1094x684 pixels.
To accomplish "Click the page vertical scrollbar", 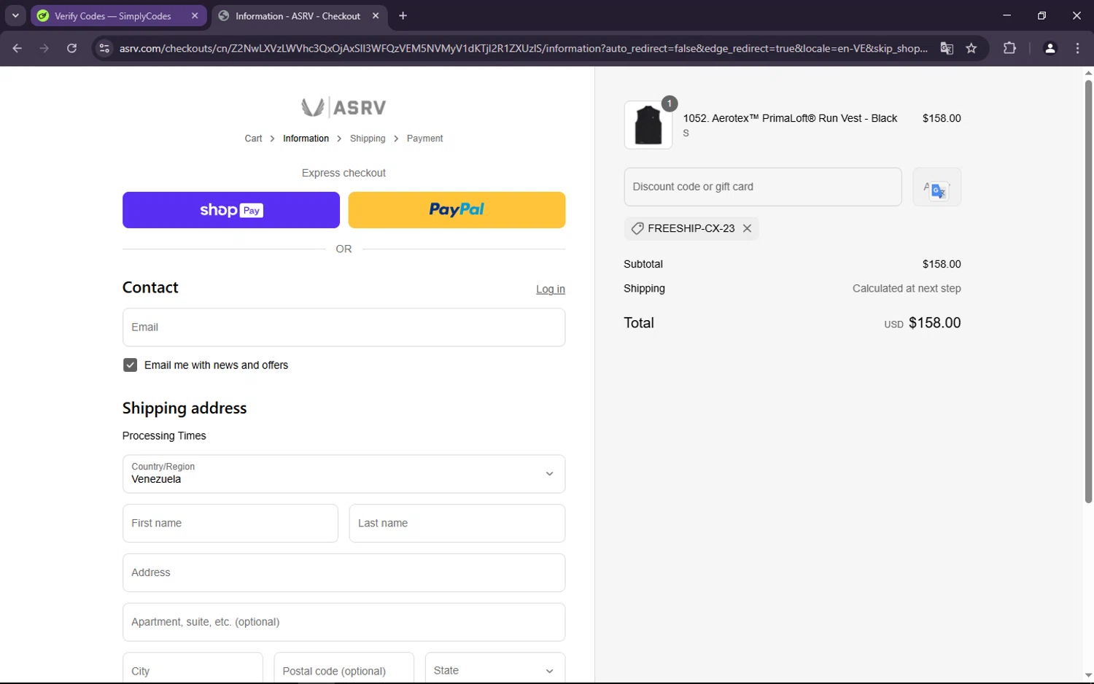I will pos(1088,292).
